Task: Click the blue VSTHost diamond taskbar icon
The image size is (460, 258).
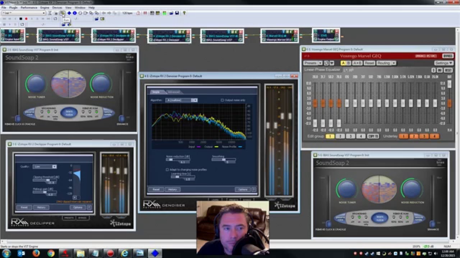Action: (155, 253)
